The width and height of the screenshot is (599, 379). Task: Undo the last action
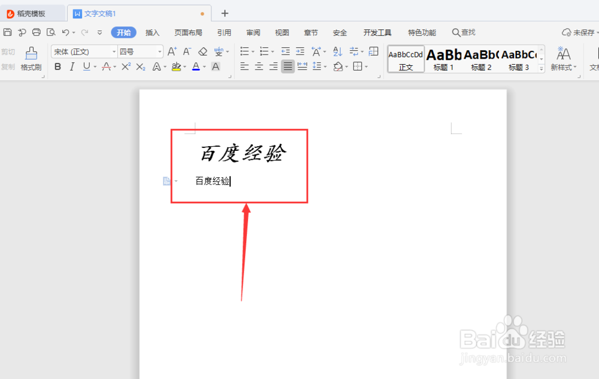pos(66,32)
